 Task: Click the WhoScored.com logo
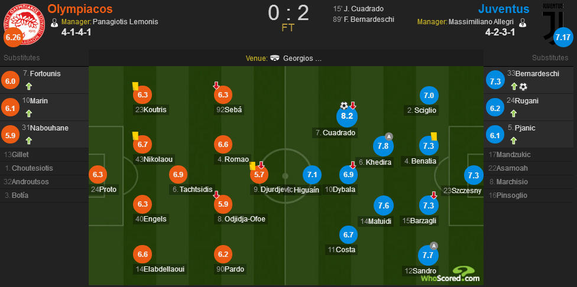tap(450, 274)
